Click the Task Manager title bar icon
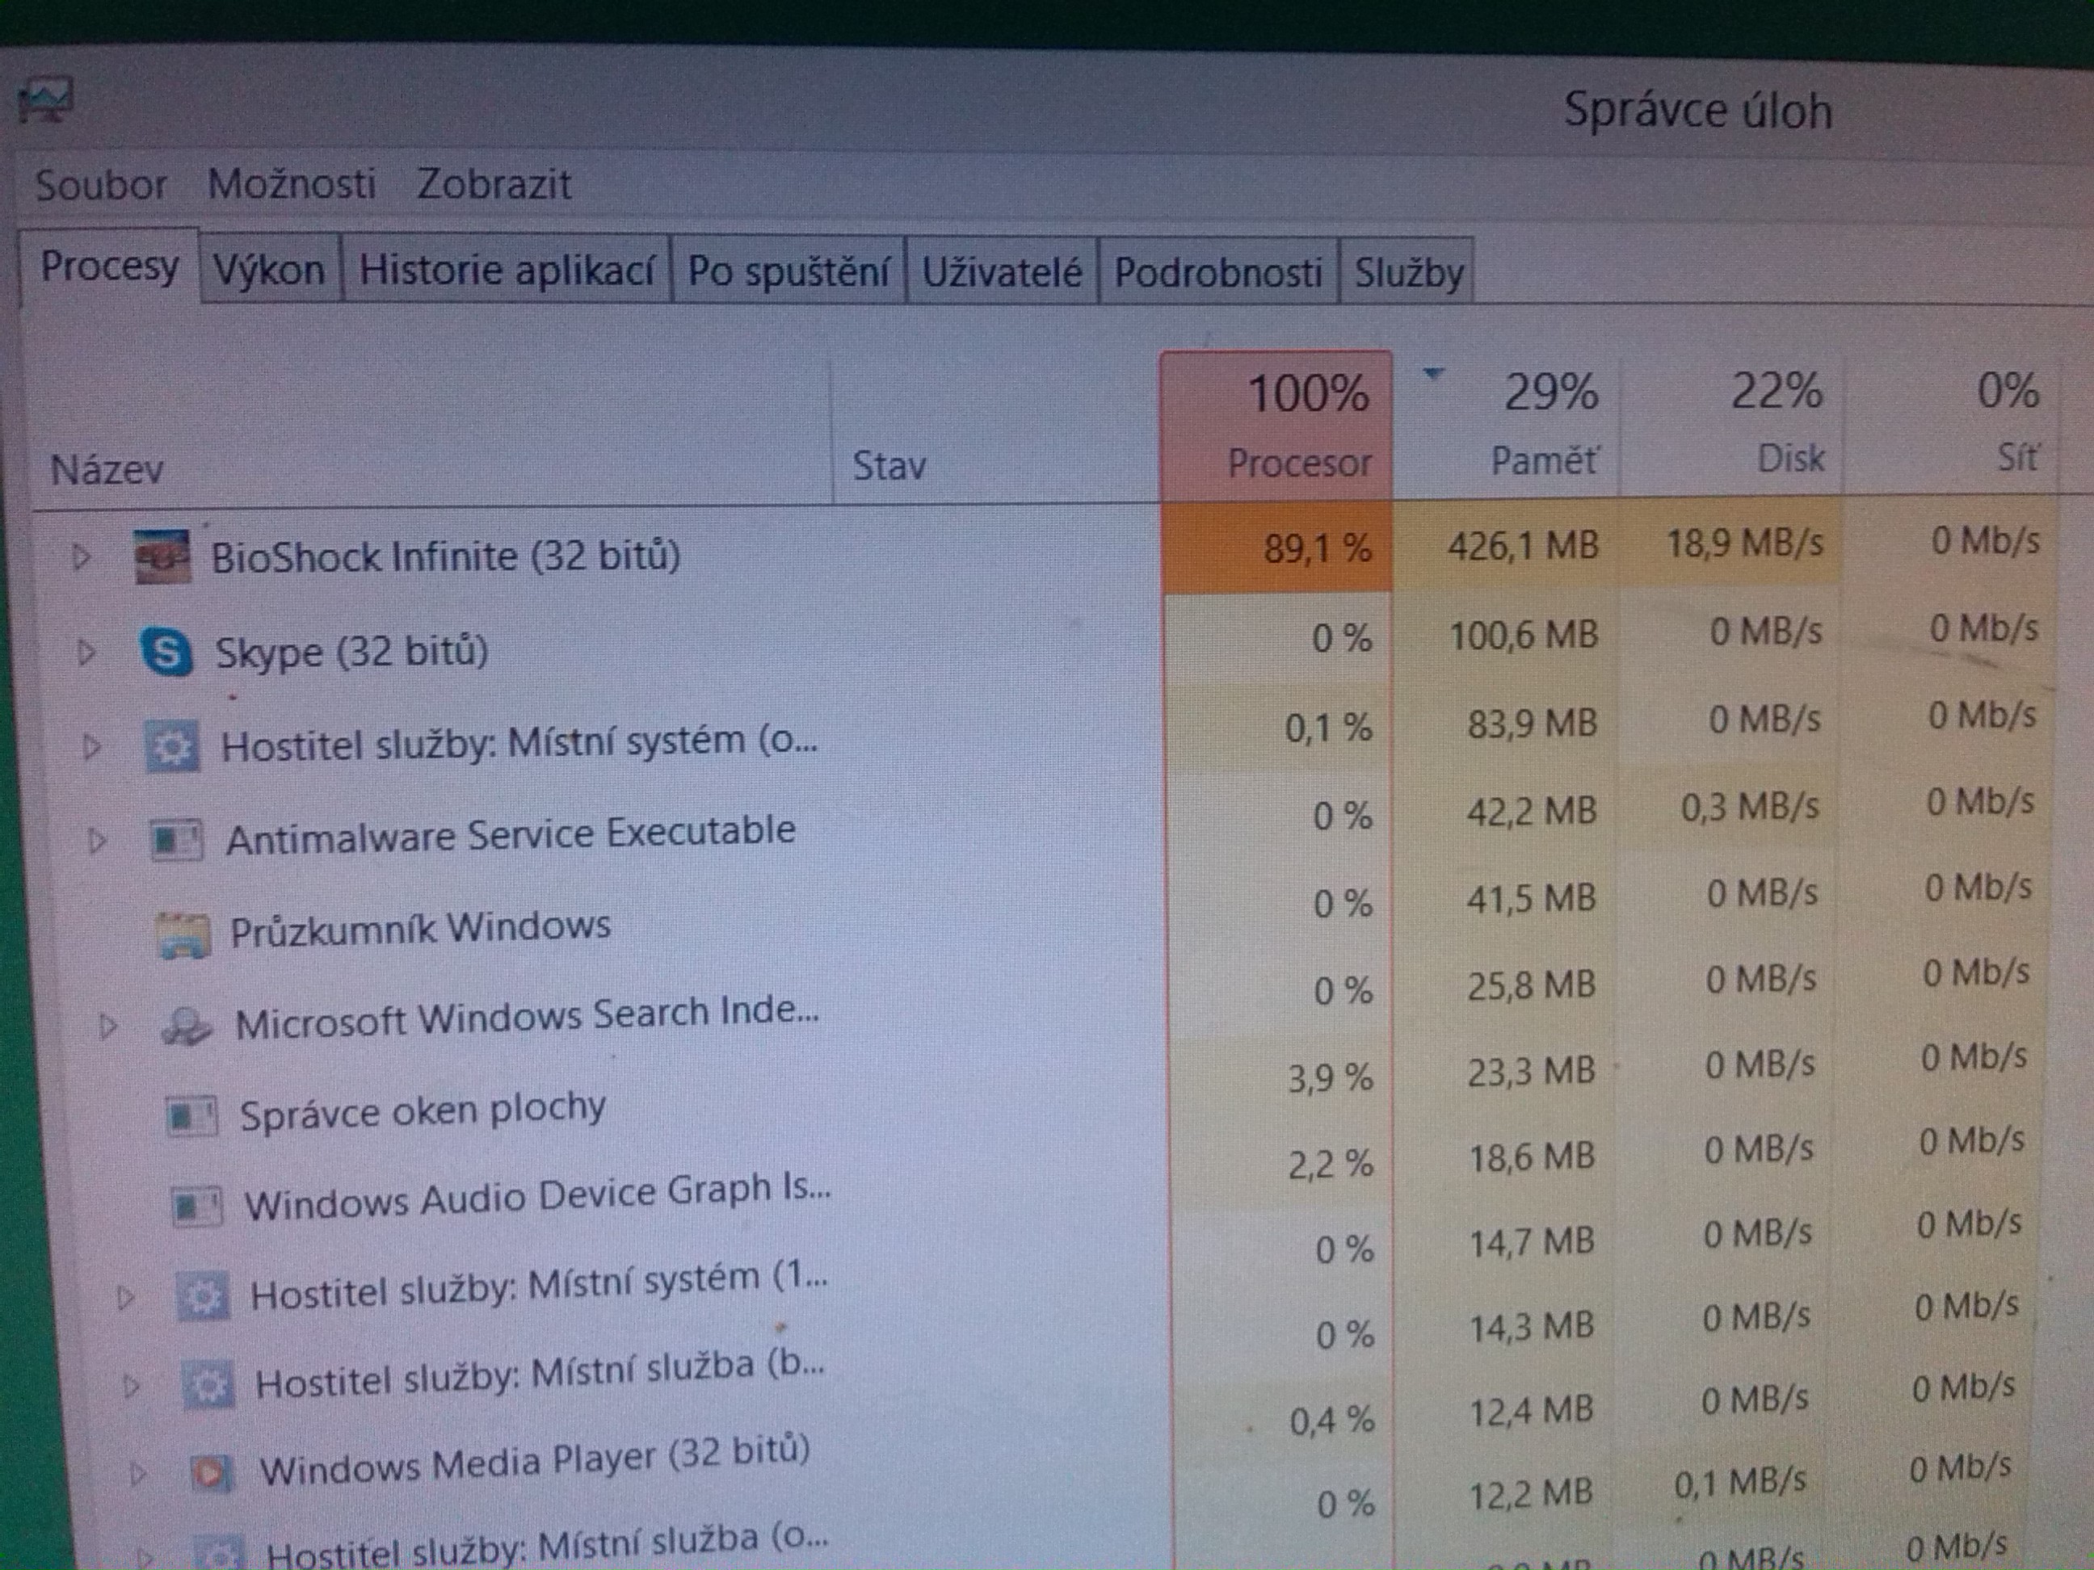Image resolution: width=2094 pixels, height=1570 pixels. [45, 100]
